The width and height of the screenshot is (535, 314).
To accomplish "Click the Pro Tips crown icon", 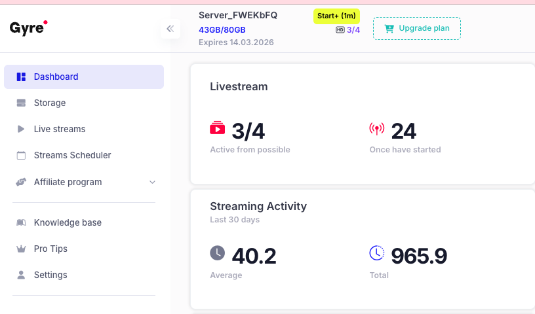I will (21, 249).
